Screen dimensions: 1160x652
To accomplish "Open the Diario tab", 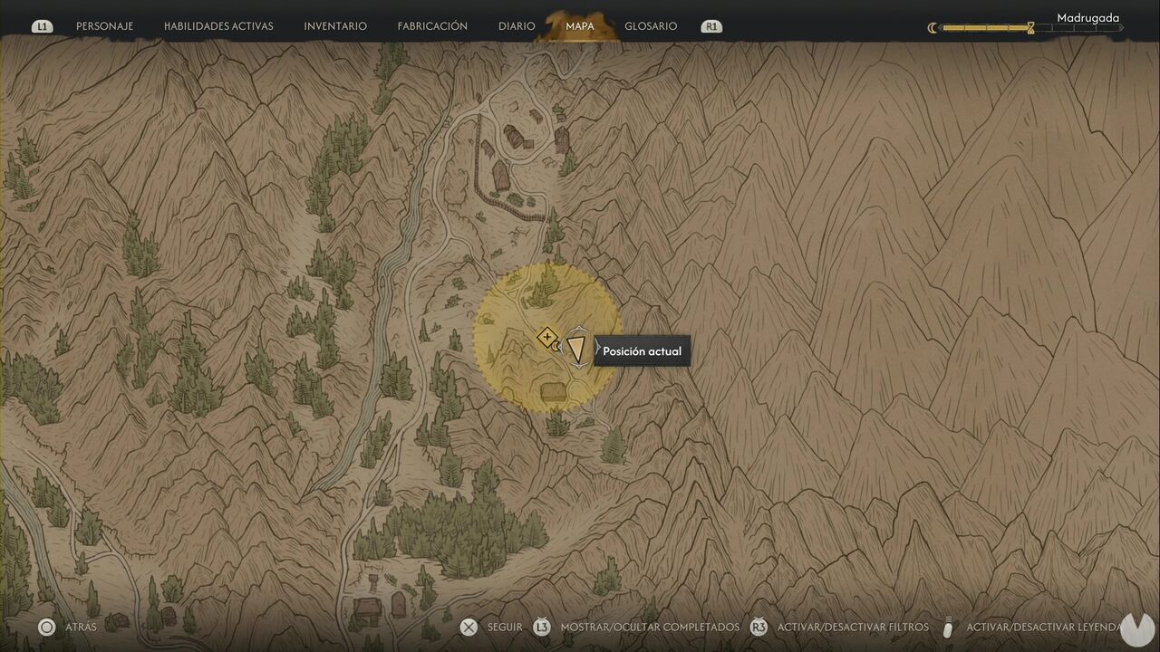I will (517, 26).
